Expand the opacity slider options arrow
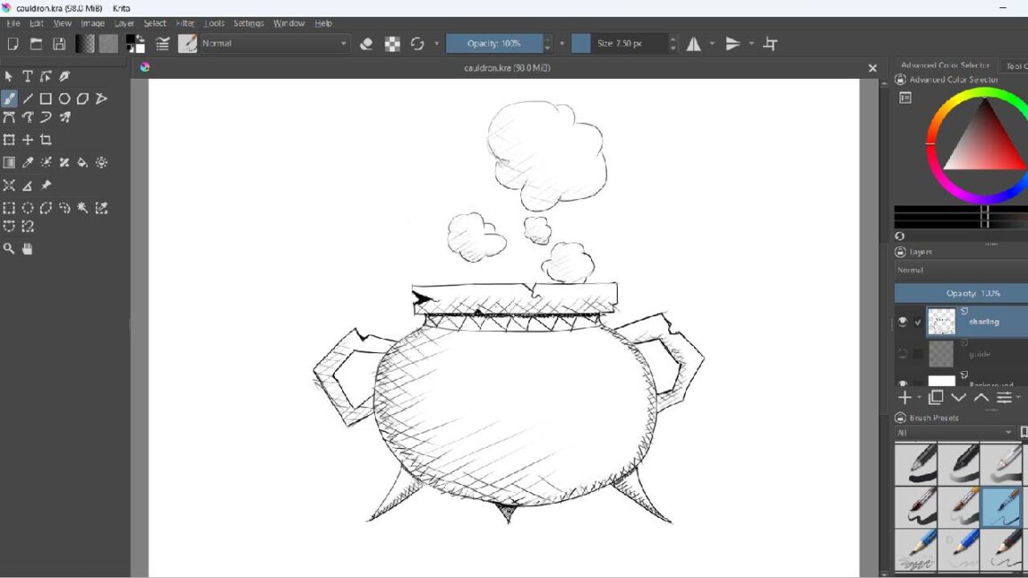Image resolution: width=1028 pixels, height=578 pixels. [x=562, y=44]
